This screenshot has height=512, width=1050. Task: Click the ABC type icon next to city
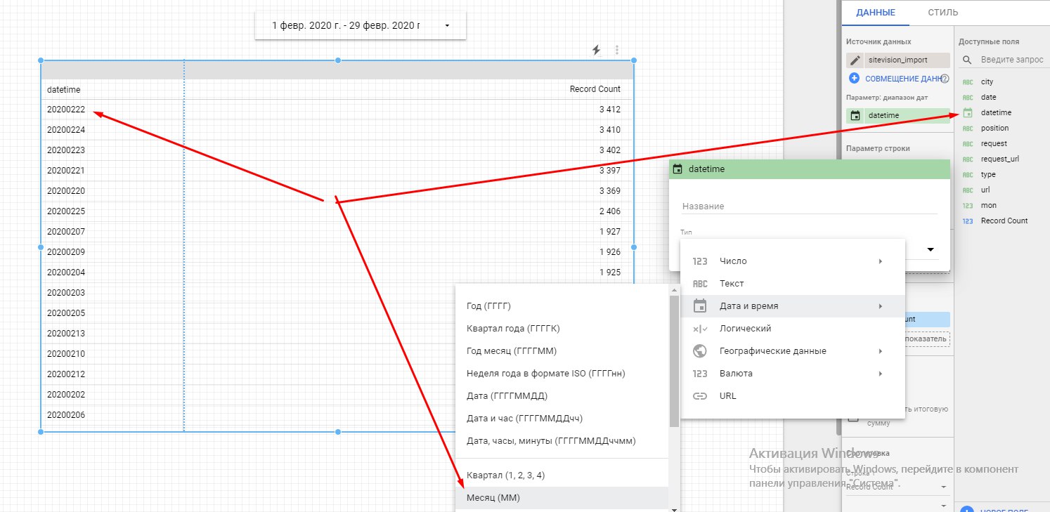click(x=968, y=82)
